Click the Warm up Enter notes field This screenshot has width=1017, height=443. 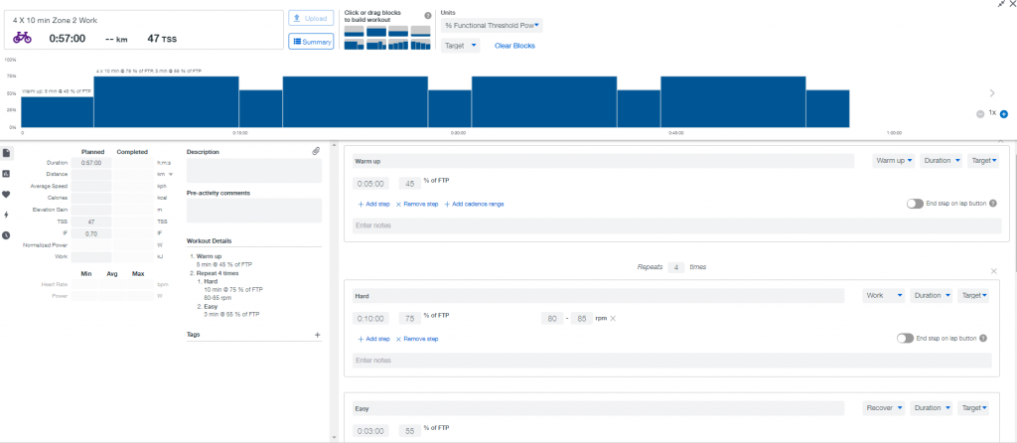(676, 225)
